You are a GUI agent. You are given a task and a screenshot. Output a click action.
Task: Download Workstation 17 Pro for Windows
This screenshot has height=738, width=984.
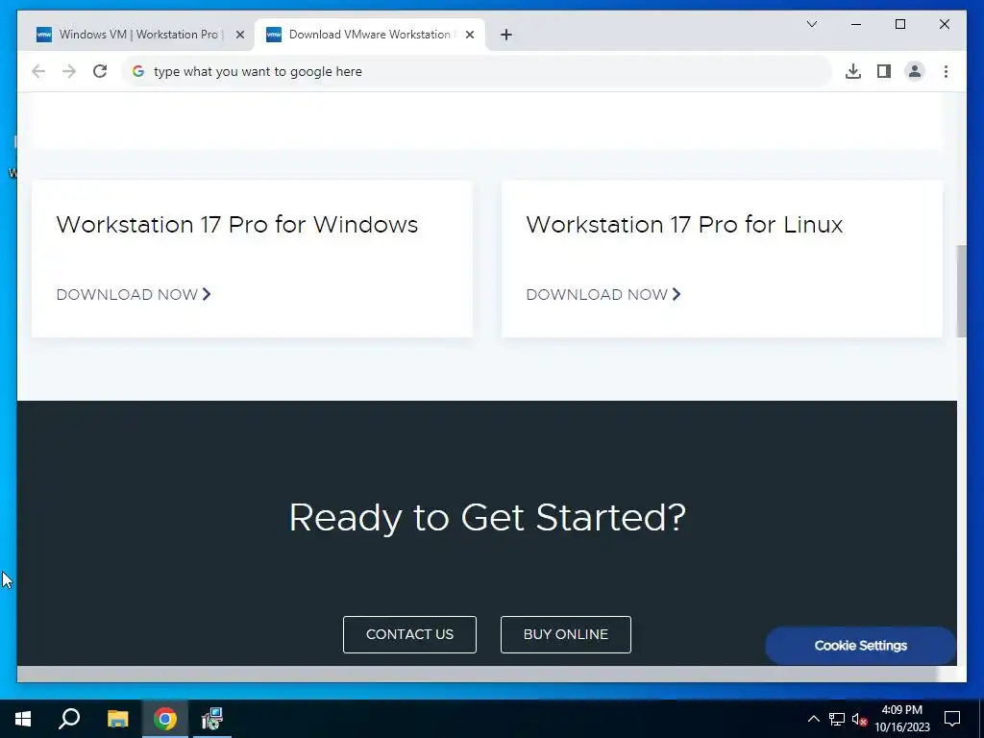(x=134, y=294)
